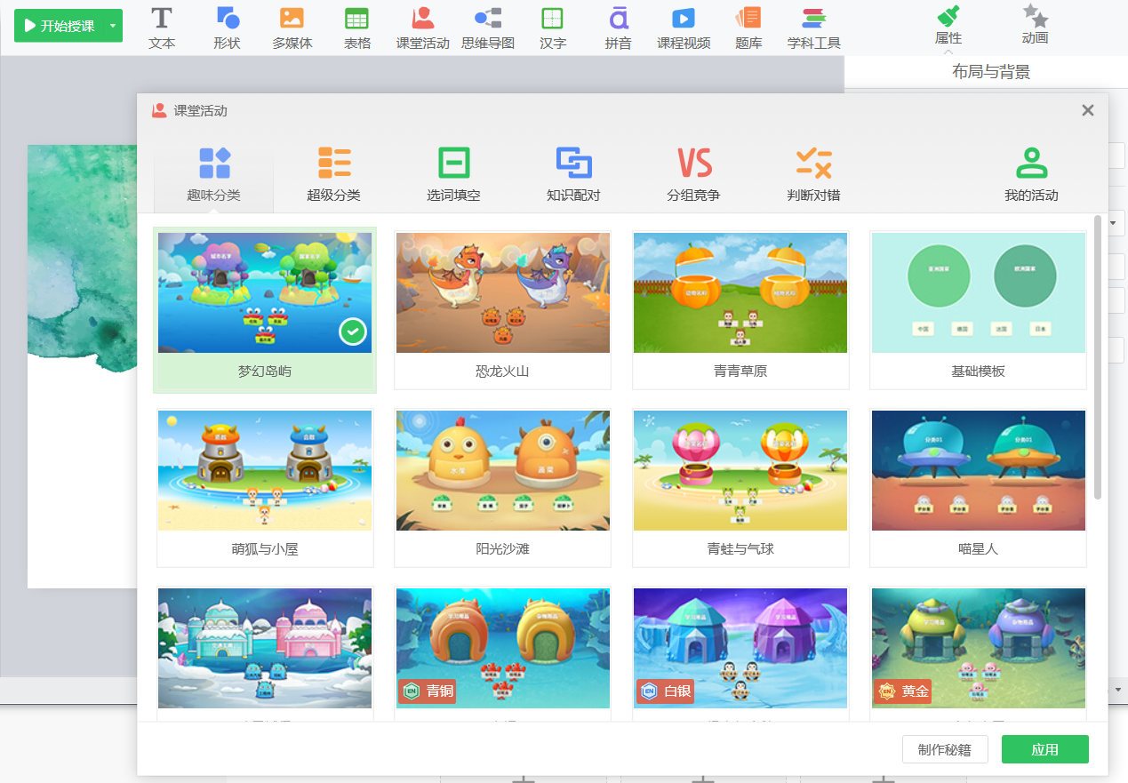
Task: Select the 形状 shape tool
Action: tap(228, 28)
